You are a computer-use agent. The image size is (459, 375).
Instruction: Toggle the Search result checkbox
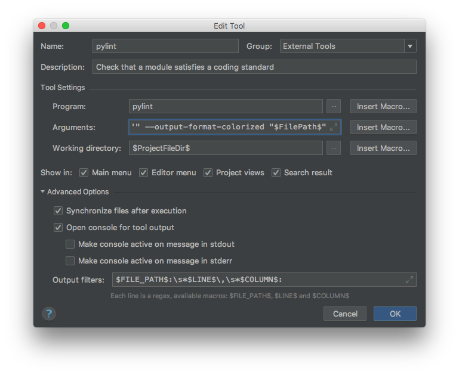point(276,173)
